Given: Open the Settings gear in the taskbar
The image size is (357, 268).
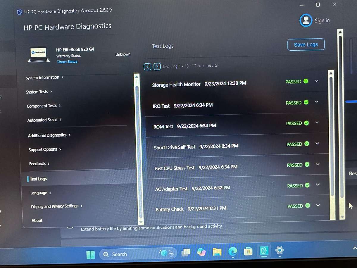Looking at the screenshot, I should tap(279, 251).
